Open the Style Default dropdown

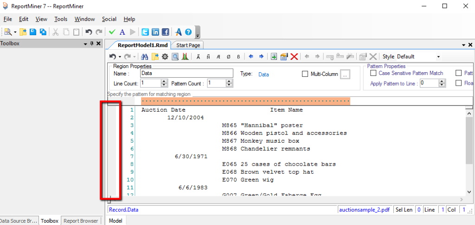click(x=438, y=56)
